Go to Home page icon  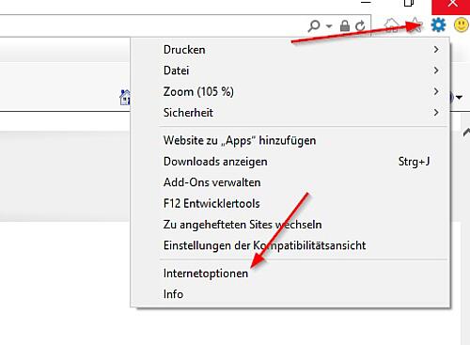[392, 24]
